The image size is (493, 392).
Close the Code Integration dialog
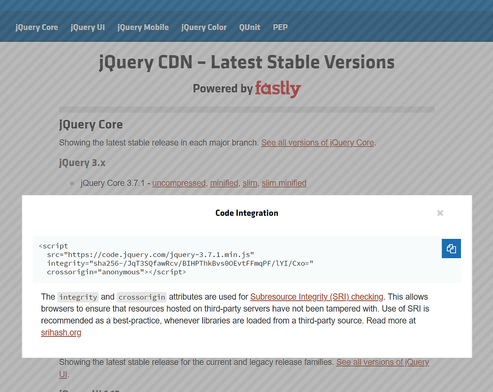440,213
